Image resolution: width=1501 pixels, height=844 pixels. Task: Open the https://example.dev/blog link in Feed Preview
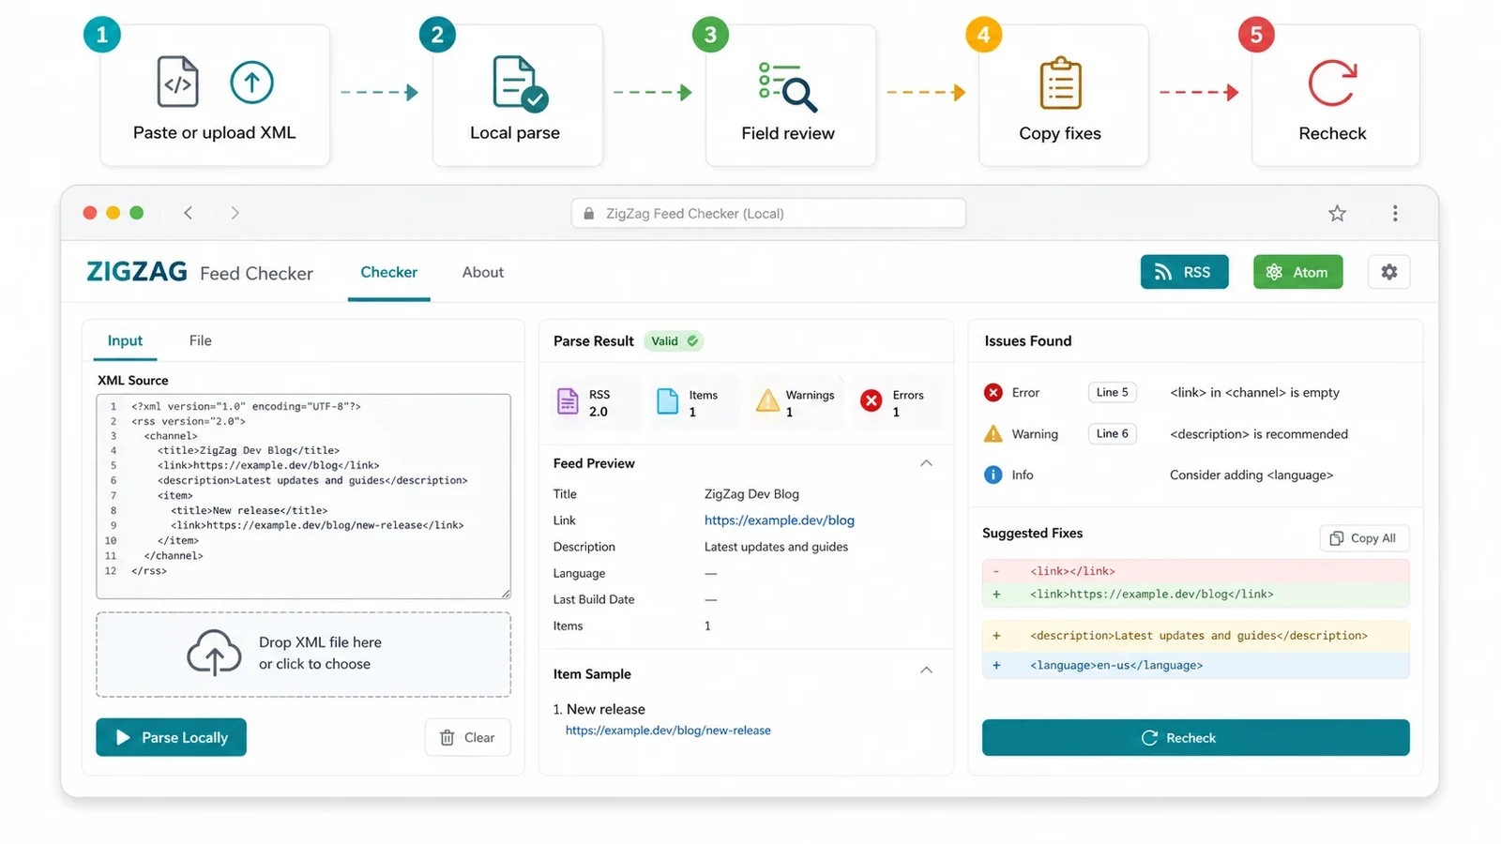click(x=779, y=520)
